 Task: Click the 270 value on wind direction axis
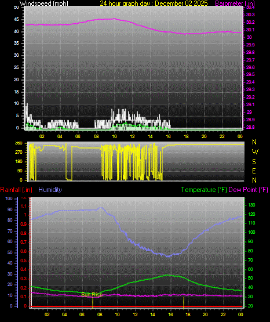pos(19,153)
